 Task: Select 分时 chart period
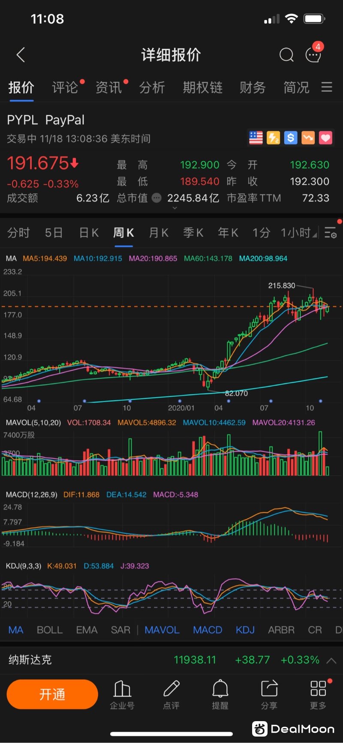click(18, 233)
